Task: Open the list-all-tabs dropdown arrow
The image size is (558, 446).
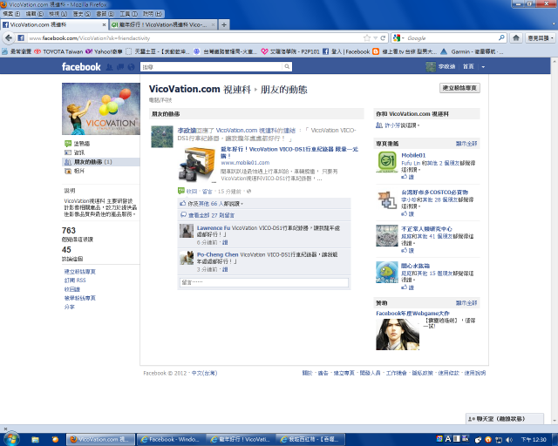Action: 554,24
